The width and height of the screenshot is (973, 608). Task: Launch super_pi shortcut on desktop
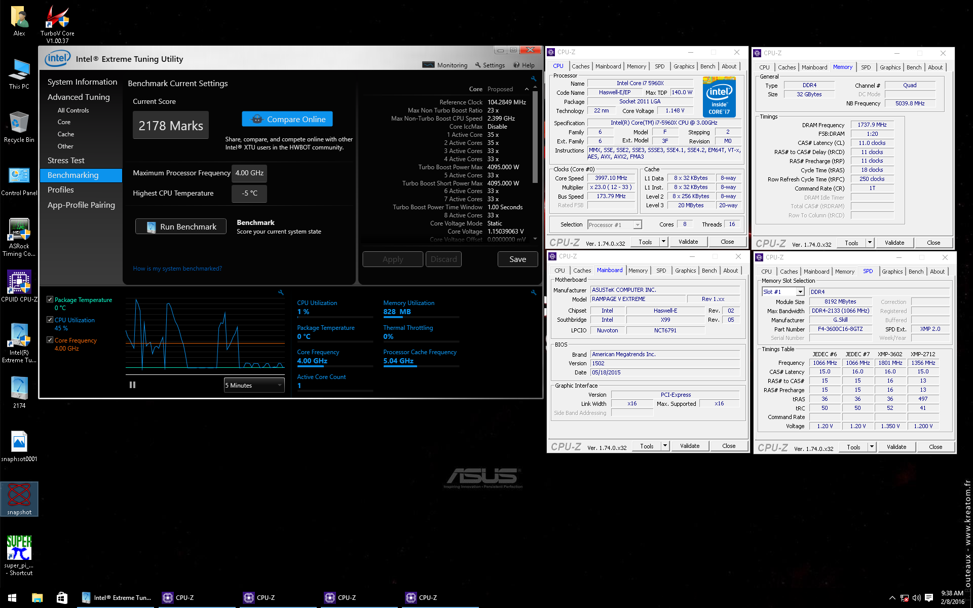[x=19, y=556]
